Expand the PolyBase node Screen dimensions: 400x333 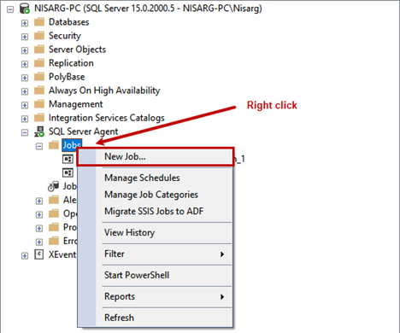click(x=25, y=78)
